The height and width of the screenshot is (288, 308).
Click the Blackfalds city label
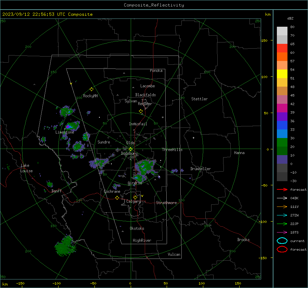point(145,95)
